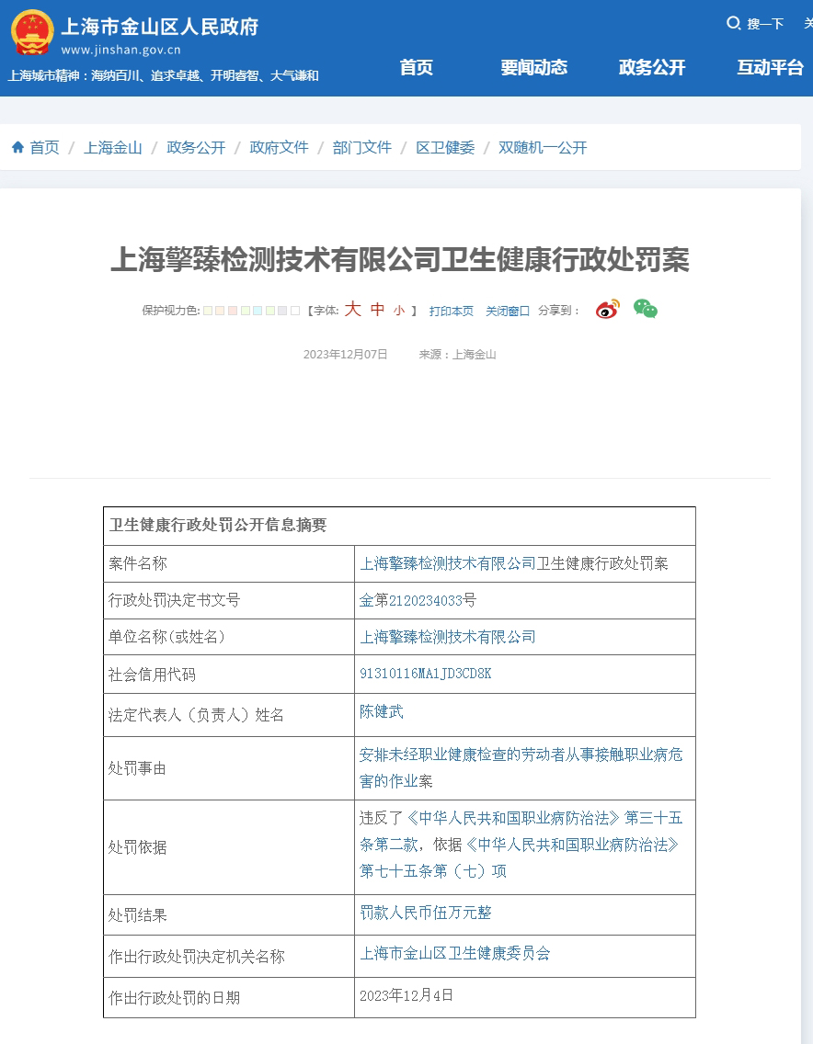Click 关闭窗口 link
813x1044 pixels.
point(507,311)
